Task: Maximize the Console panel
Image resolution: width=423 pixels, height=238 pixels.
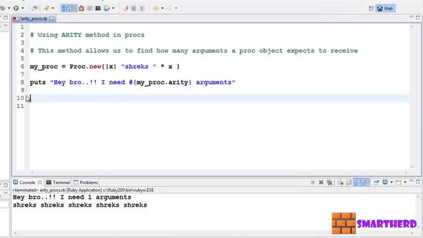Action: 418,182
